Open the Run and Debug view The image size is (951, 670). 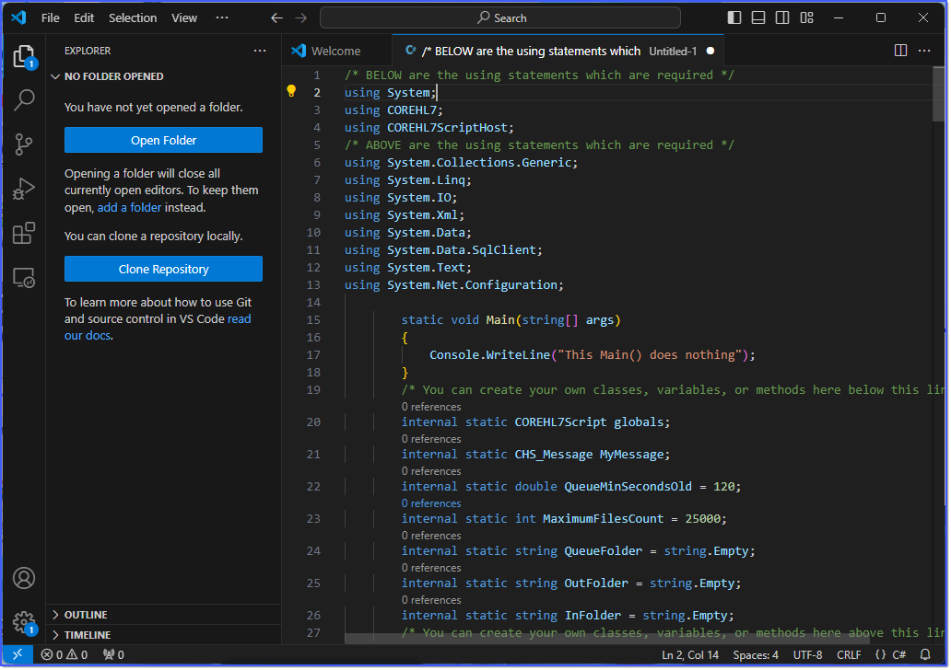[x=24, y=189]
